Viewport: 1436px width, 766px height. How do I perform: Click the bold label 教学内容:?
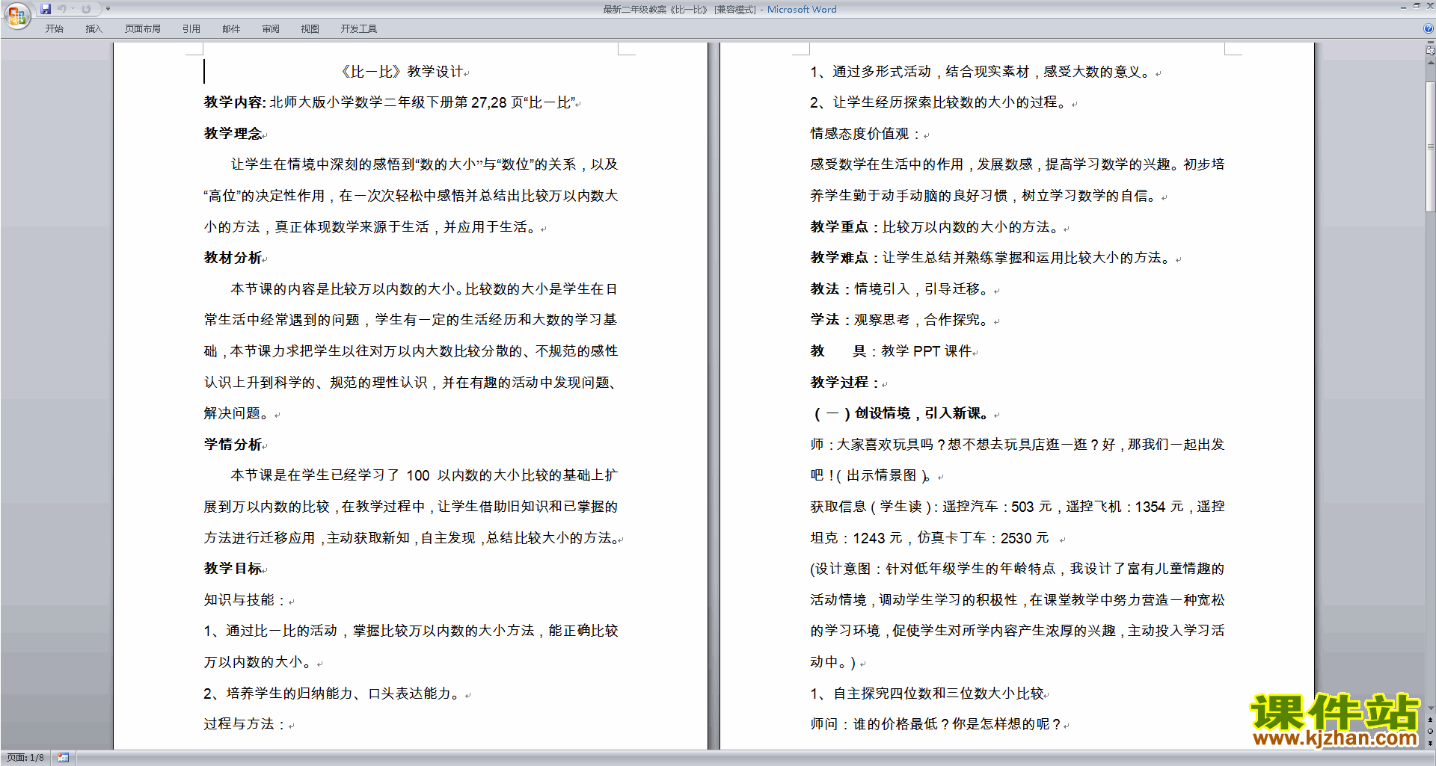(235, 102)
